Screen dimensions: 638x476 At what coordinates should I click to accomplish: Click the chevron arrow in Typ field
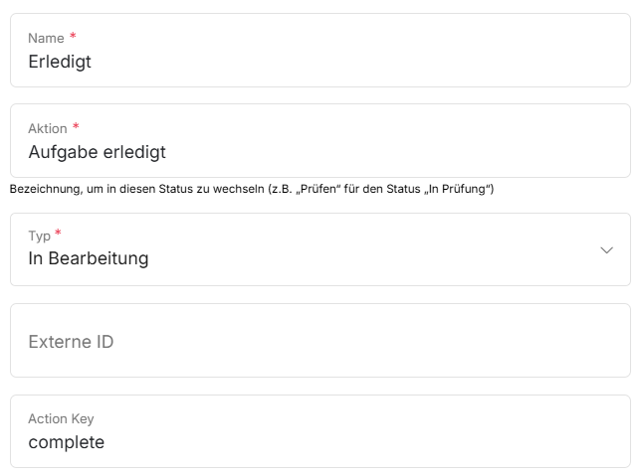tap(607, 250)
